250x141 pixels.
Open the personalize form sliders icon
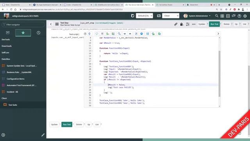point(187,24)
